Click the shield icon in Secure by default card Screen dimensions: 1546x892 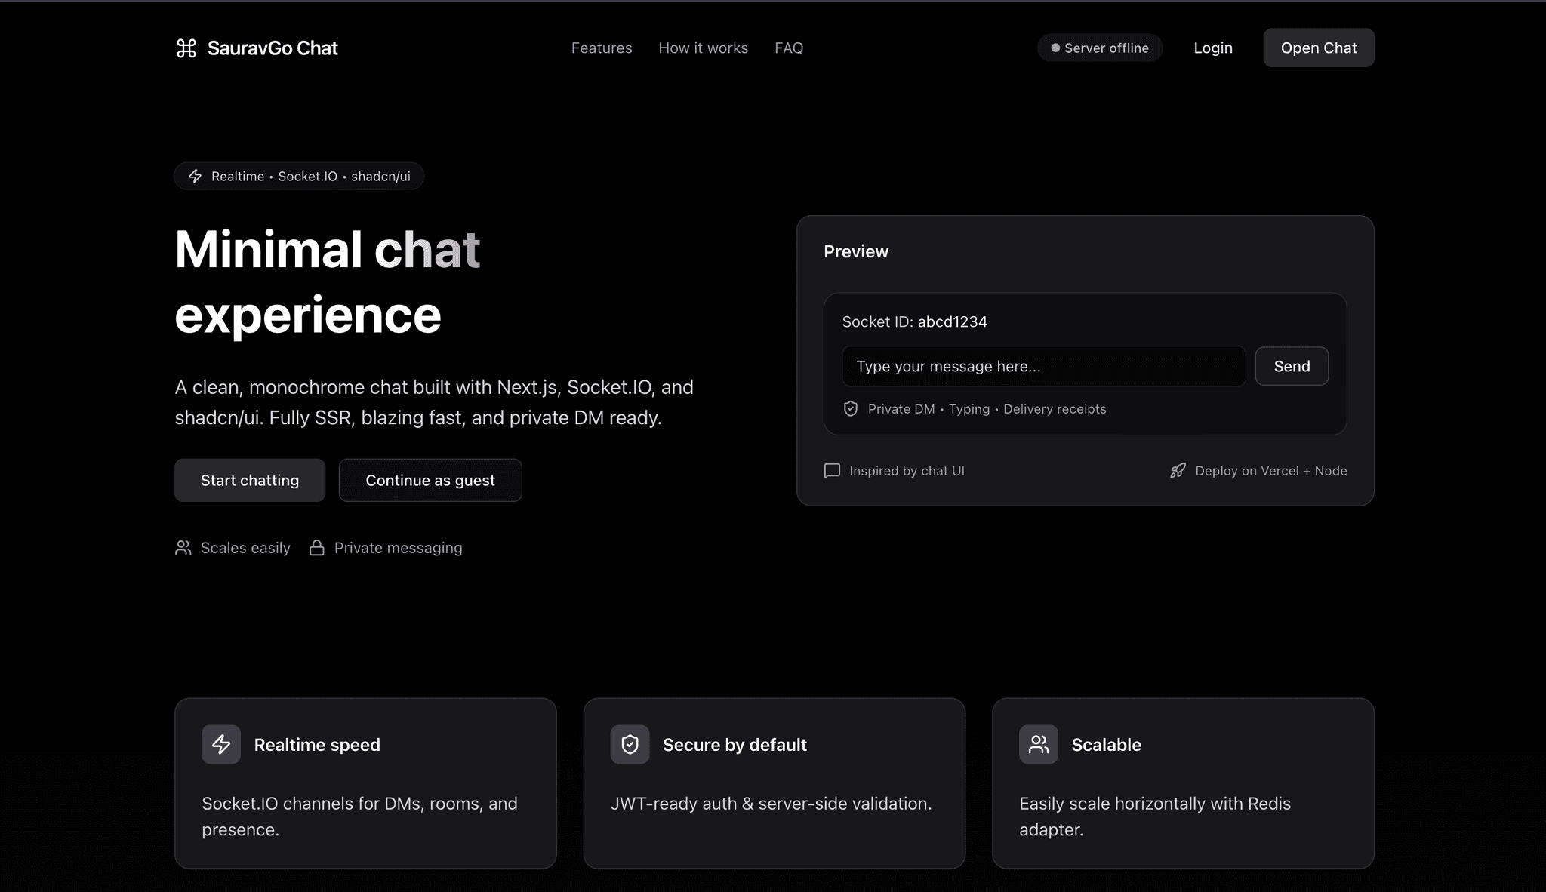630,744
